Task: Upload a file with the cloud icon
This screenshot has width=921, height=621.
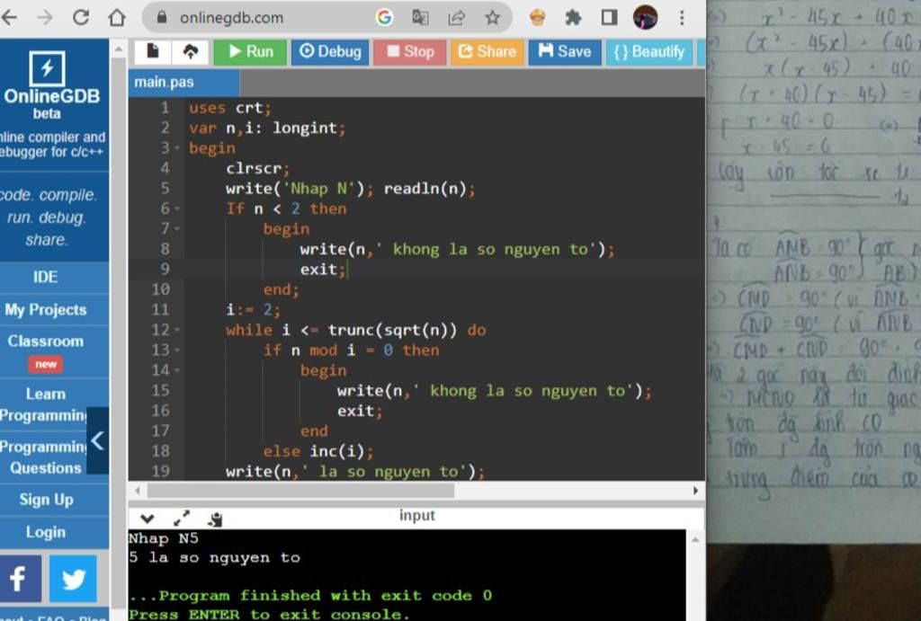Action: [191, 51]
